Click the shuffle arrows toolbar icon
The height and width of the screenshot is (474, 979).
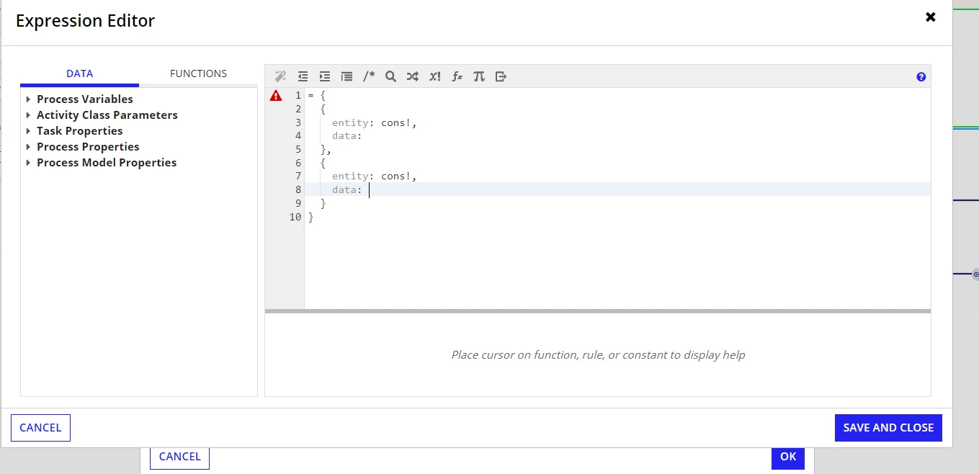pos(412,76)
